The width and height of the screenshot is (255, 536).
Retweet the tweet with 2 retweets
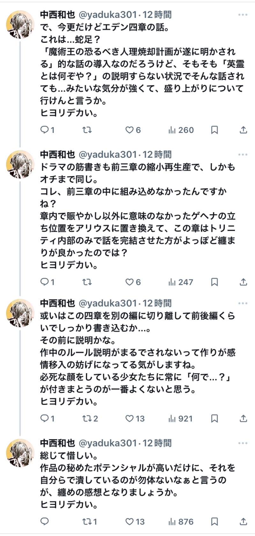pos(87,418)
